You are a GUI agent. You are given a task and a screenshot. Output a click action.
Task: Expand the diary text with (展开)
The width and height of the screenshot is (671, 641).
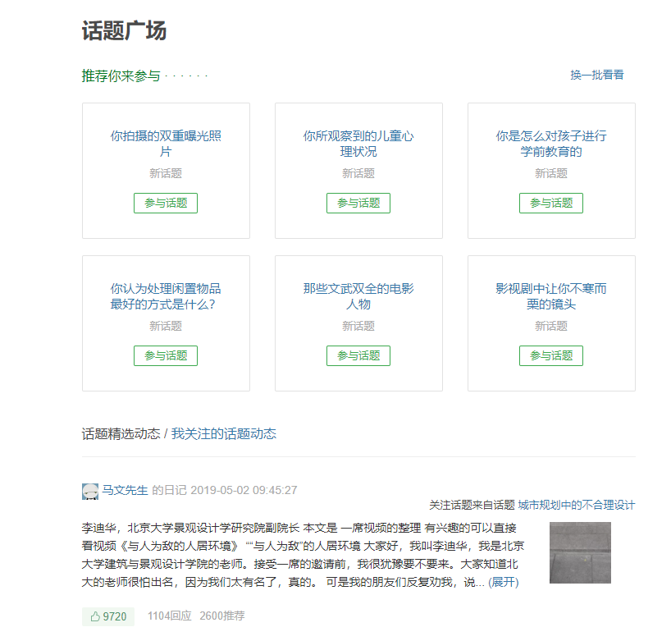[504, 583]
